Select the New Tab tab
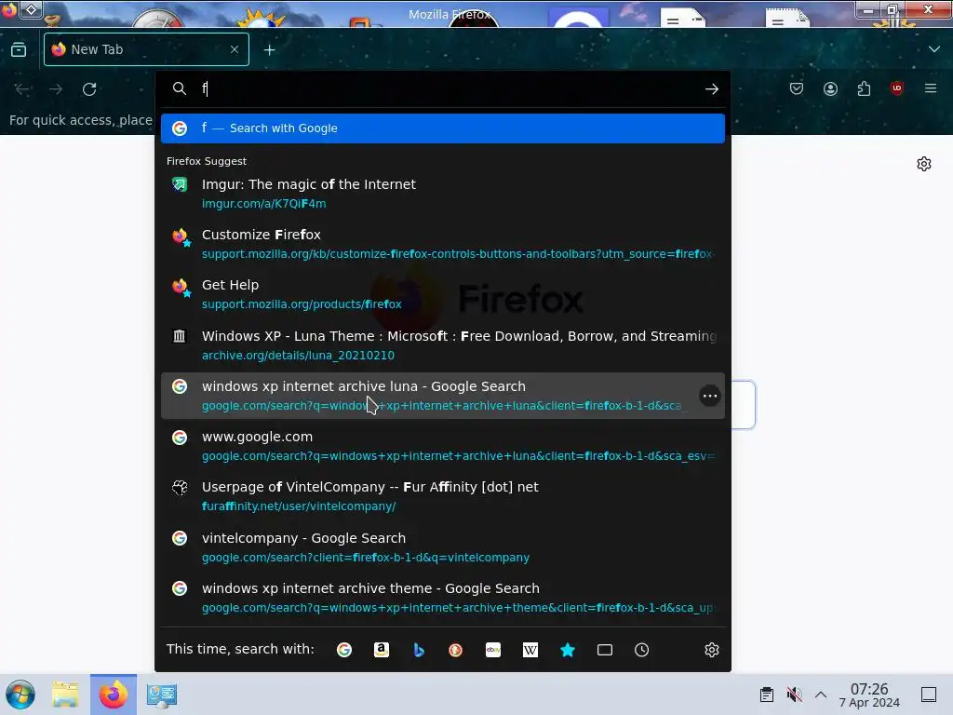Screen dimensions: 953x715 coord(146,49)
